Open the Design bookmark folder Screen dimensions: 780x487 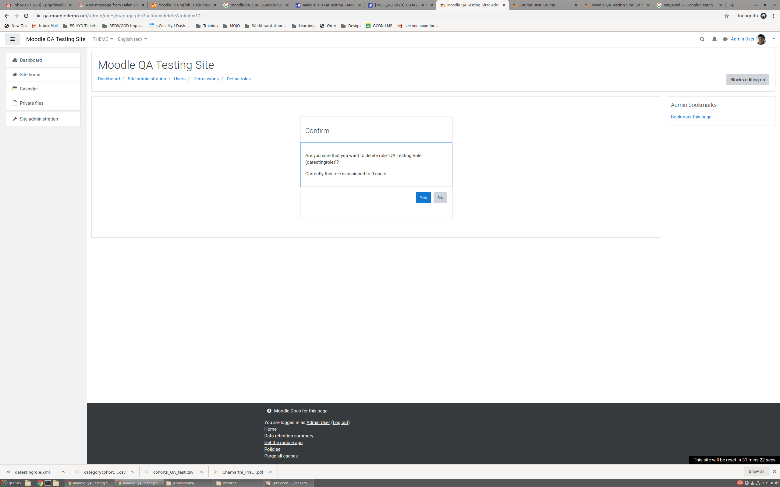pyautogui.click(x=351, y=26)
